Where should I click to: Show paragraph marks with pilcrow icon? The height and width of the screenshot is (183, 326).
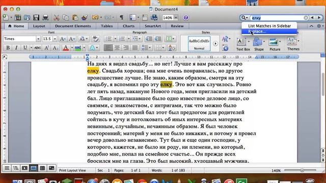click(x=121, y=18)
